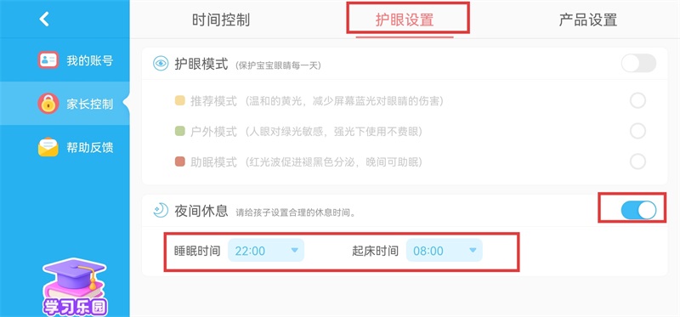
Task: Click the 帮助反馈 sidebar label
Action: tap(90, 147)
